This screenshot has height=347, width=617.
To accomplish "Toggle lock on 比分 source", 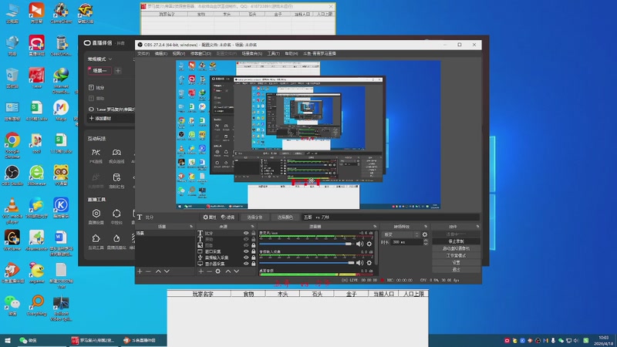I will pyautogui.click(x=254, y=234).
